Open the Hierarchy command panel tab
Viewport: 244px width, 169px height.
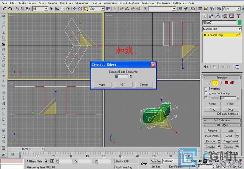[218, 16]
